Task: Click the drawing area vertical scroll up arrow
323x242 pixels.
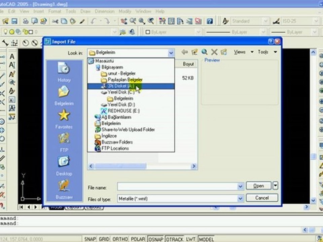Action: (x=313, y=52)
